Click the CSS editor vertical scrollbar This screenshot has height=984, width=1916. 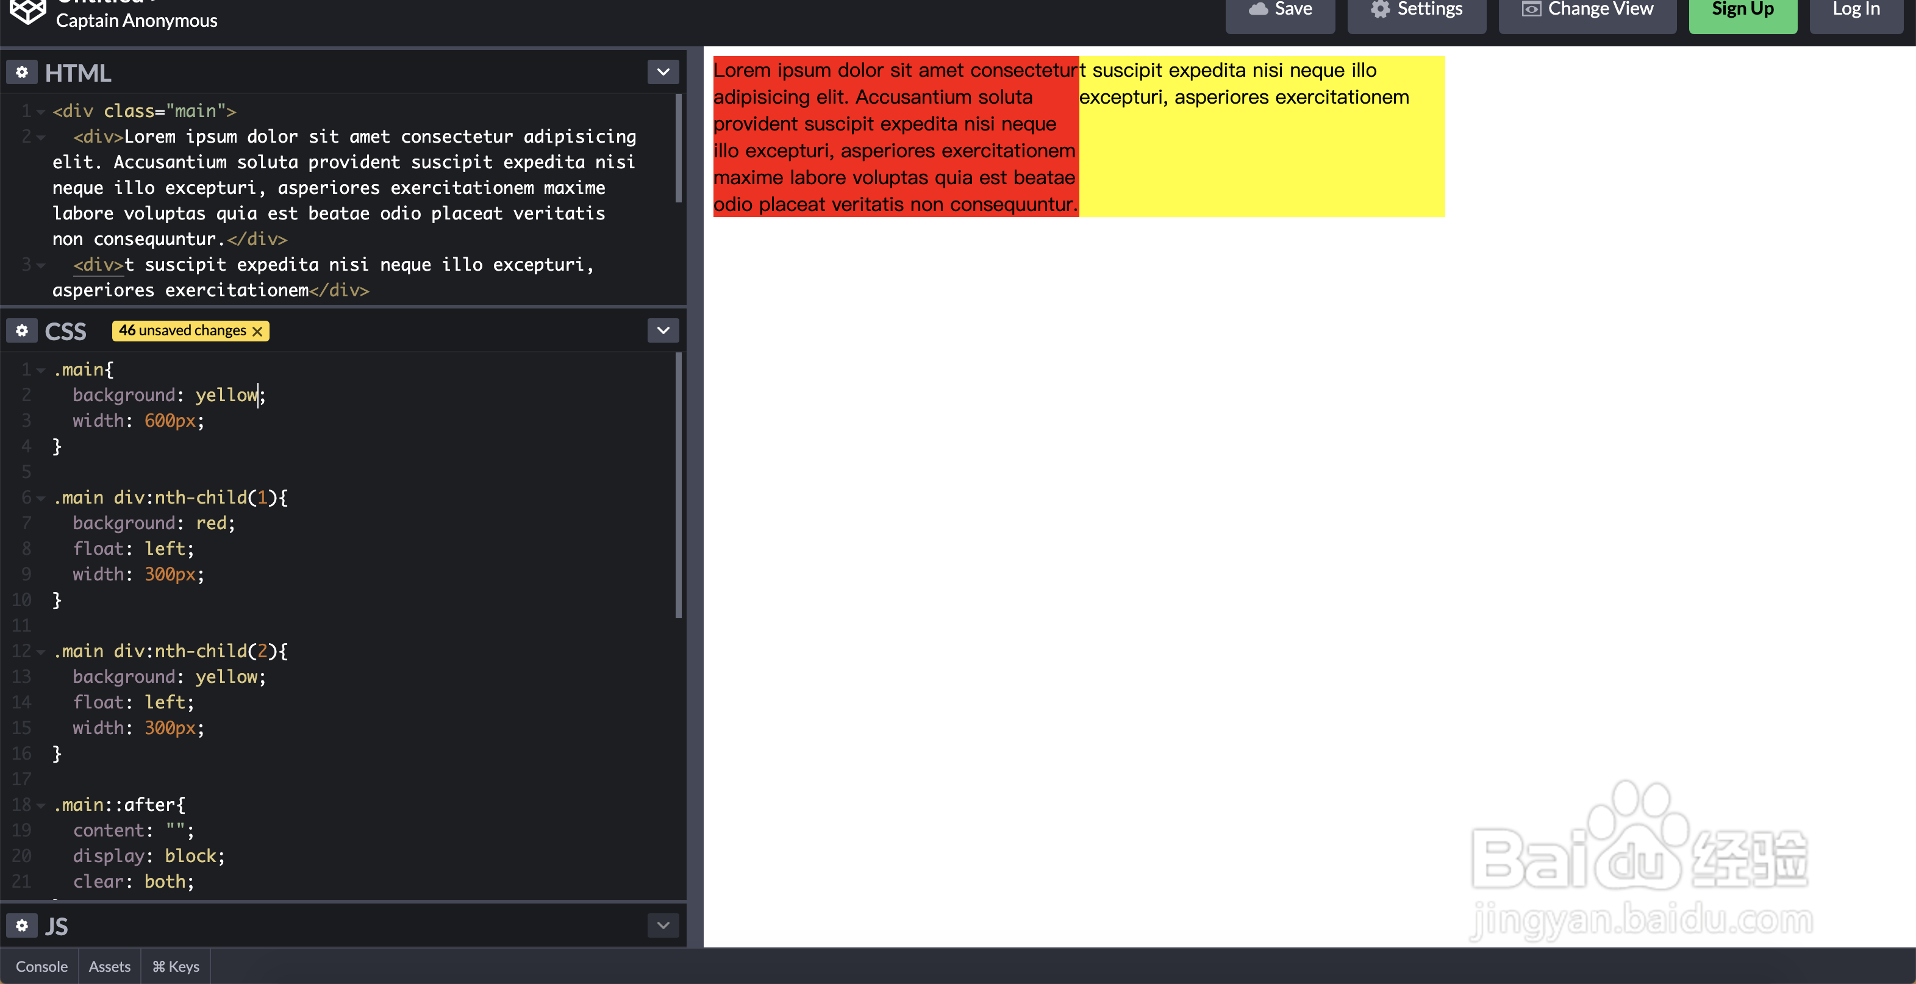678,485
